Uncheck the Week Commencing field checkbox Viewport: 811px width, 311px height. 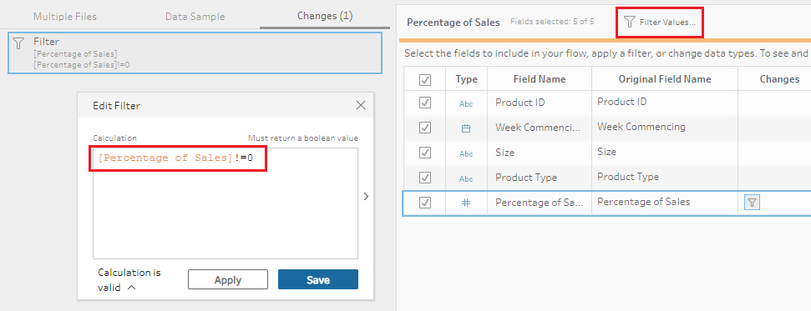click(425, 128)
